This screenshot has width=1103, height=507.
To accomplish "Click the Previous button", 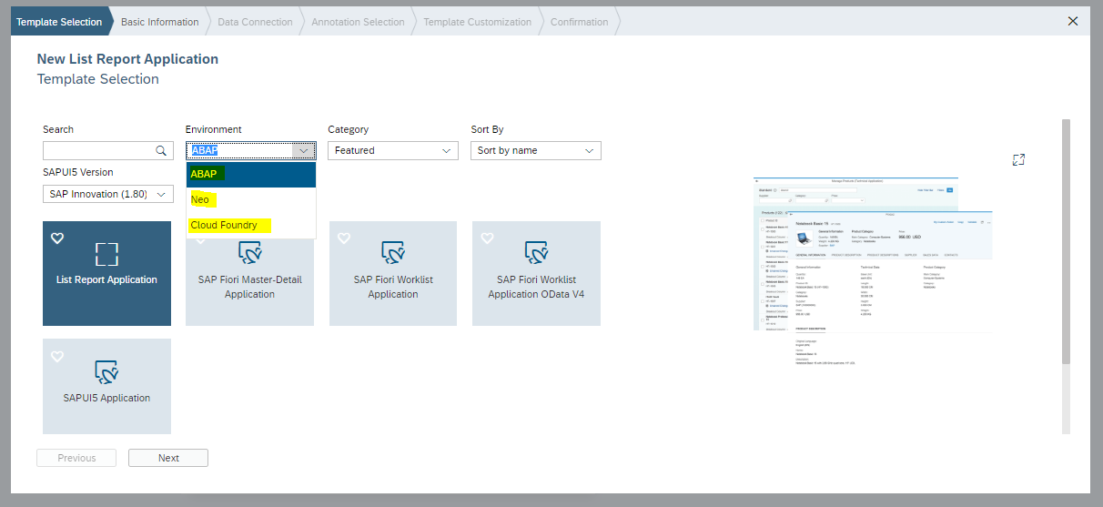I will pos(76,458).
